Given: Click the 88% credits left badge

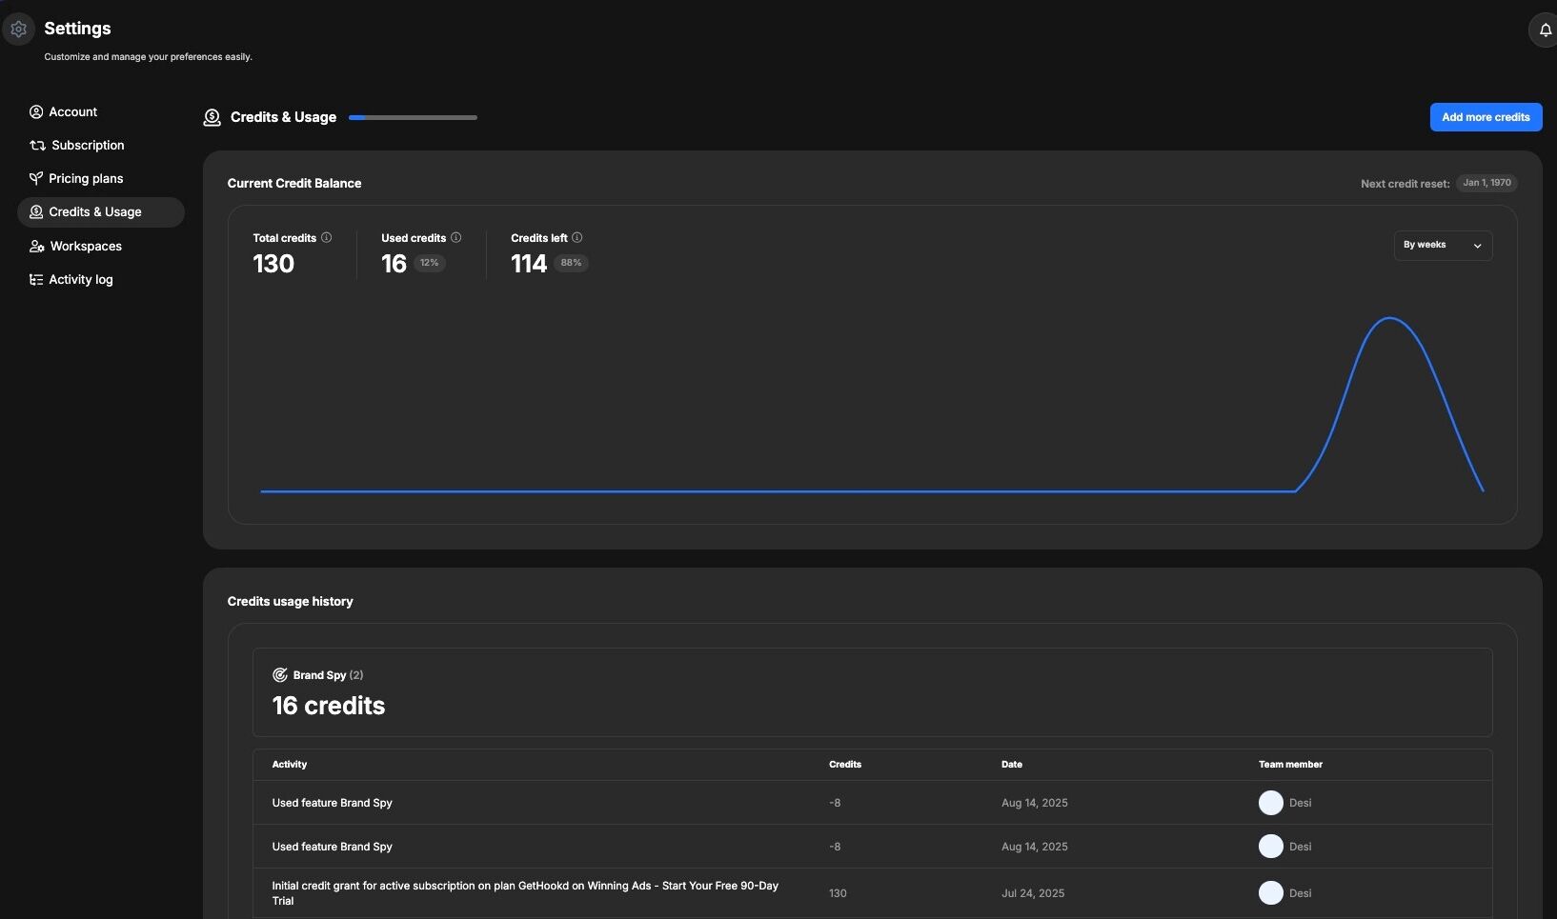Looking at the screenshot, I should 571,264.
